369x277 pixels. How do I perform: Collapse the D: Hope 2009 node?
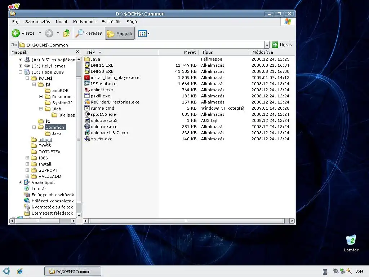[20, 72]
